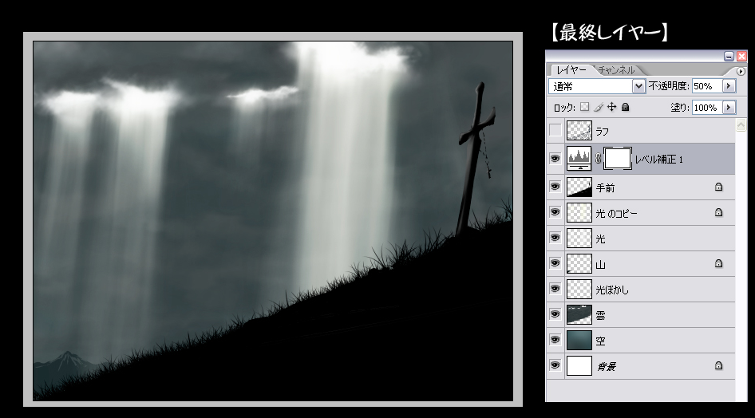The height and width of the screenshot is (418, 755).
Task: Click the lock icon on 光のコピー layer
Action: (x=718, y=212)
